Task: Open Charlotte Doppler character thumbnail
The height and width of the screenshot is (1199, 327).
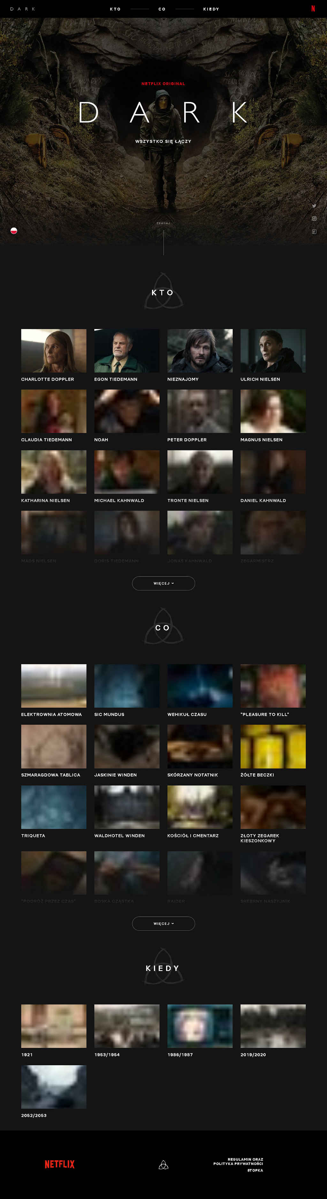Action: pos(54,350)
